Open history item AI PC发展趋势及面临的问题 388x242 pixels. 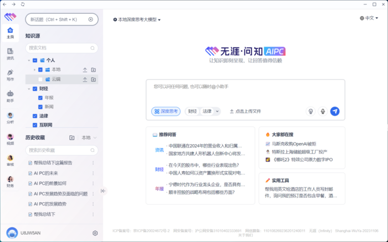60,193
